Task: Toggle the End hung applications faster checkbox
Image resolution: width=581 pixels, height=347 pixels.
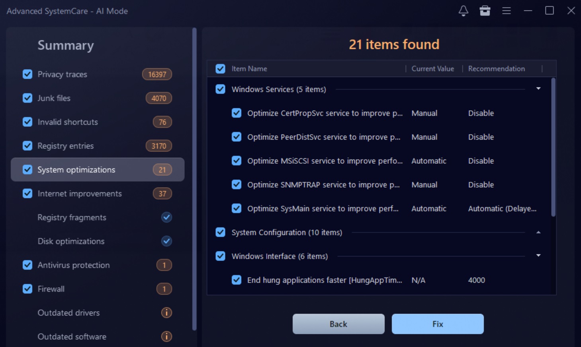Action: pos(237,280)
